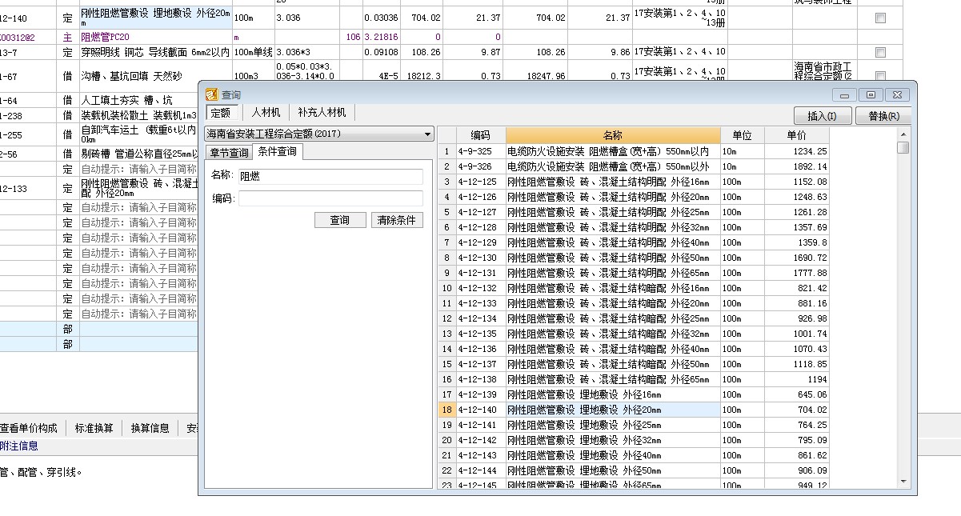Tick the checkbox in row 13-7 of main window
961x516 pixels.
coord(880,52)
